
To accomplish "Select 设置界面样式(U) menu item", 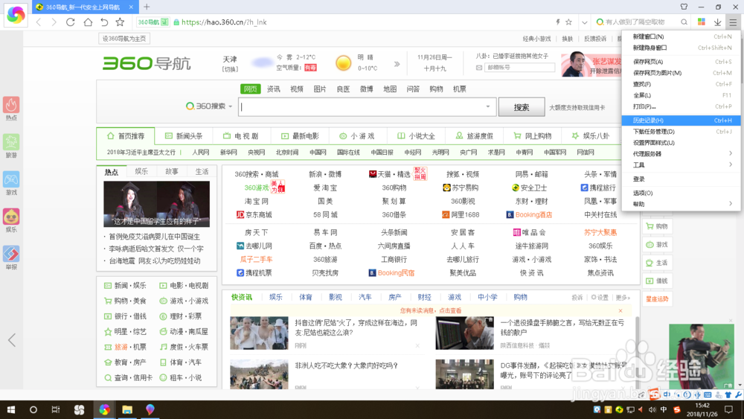I will (681, 142).
